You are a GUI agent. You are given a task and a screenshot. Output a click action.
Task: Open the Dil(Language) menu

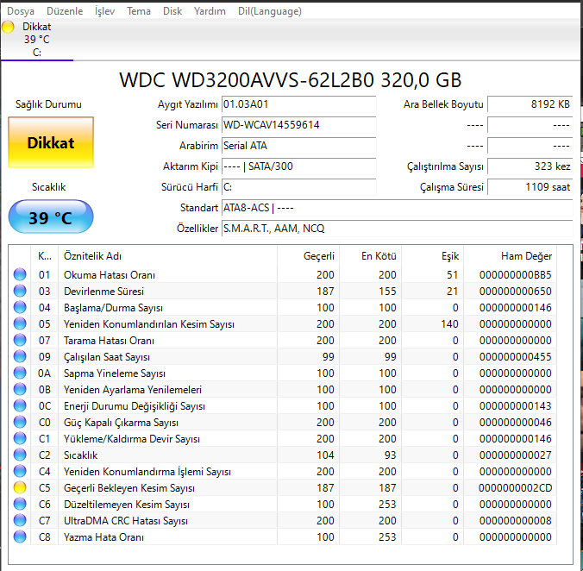tap(270, 11)
